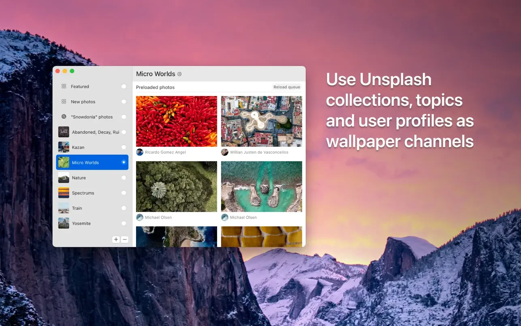Open the "Snowdonia" photos channel
This screenshot has width=521, height=326.
(92, 116)
